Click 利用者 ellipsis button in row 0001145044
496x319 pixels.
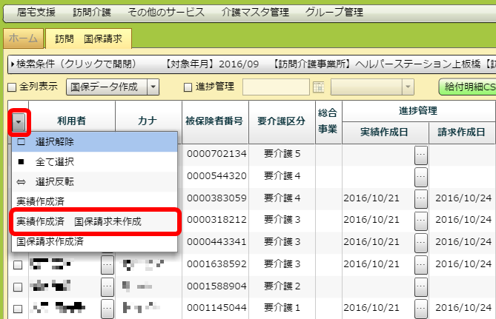coord(108,308)
